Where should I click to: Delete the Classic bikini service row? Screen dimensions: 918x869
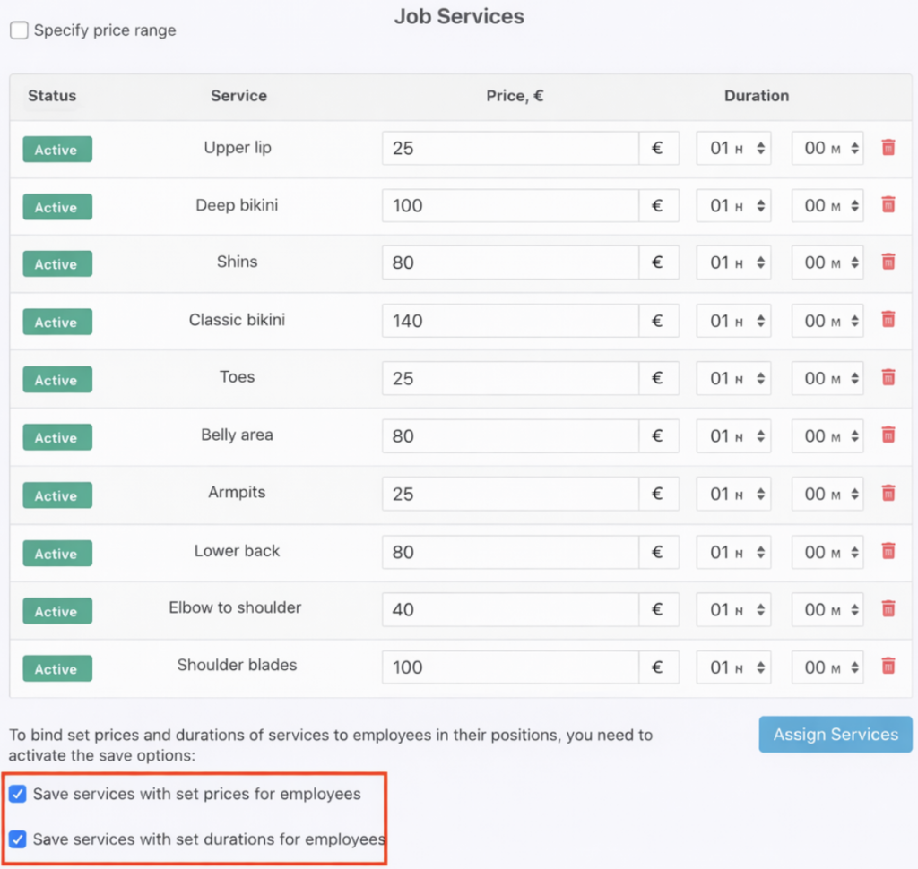coord(888,320)
